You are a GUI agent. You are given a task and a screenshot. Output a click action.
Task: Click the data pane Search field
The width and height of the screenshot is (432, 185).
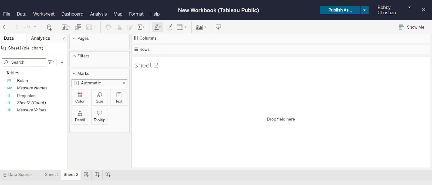click(24, 62)
